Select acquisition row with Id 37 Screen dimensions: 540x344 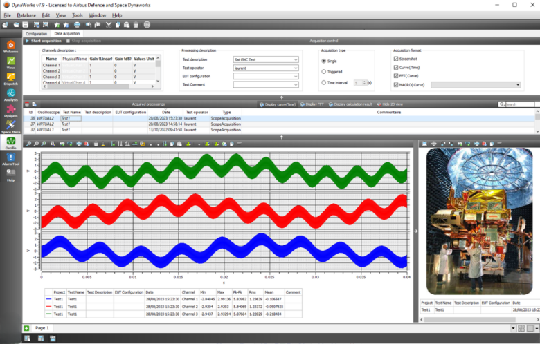pos(133,124)
